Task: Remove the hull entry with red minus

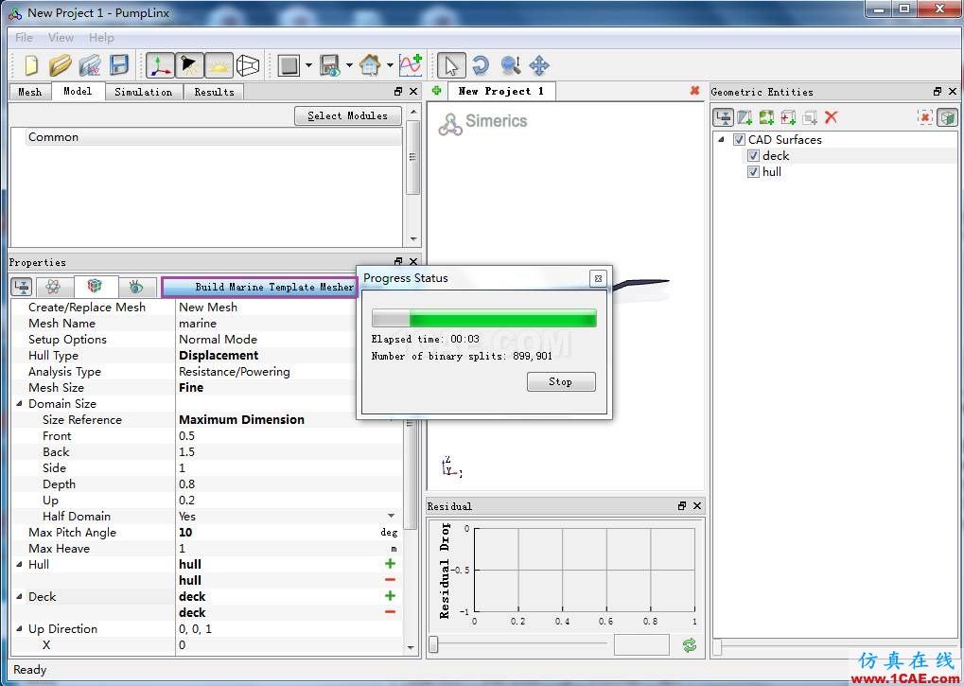Action: pos(390,580)
